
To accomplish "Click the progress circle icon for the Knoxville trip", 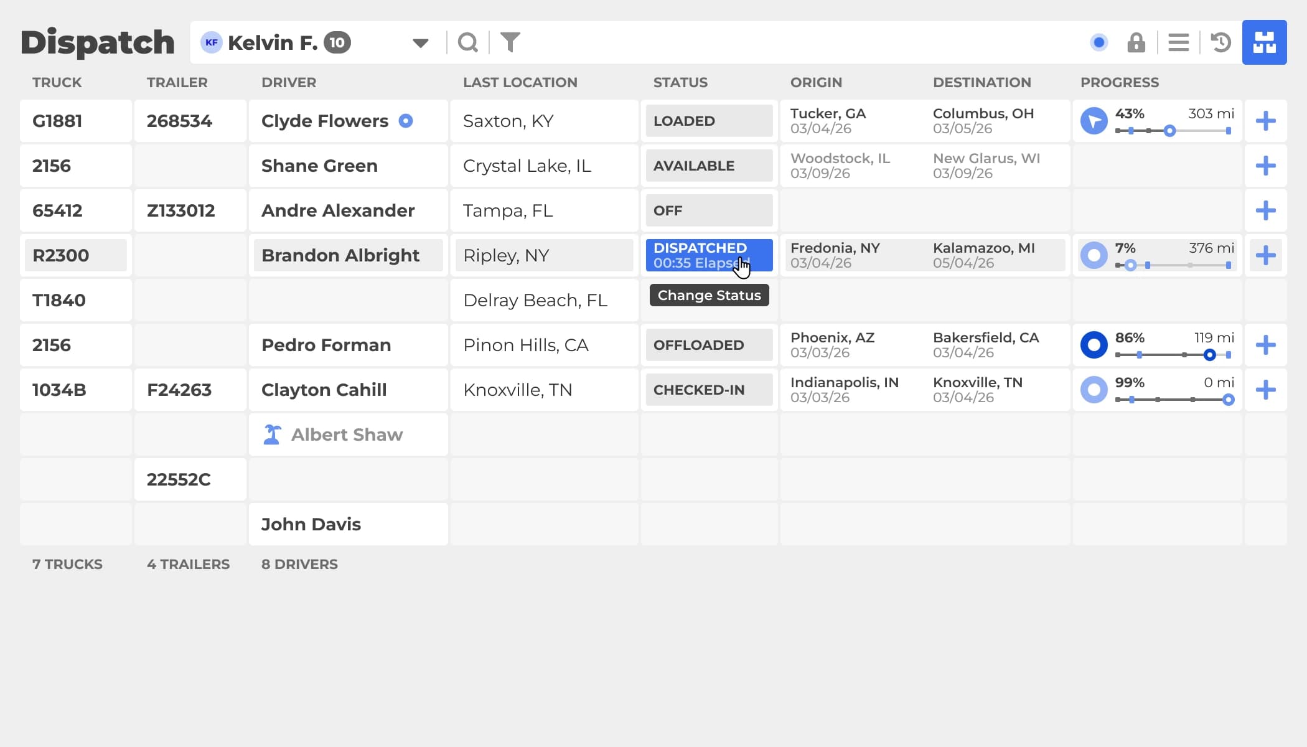I will tap(1094, 390).
